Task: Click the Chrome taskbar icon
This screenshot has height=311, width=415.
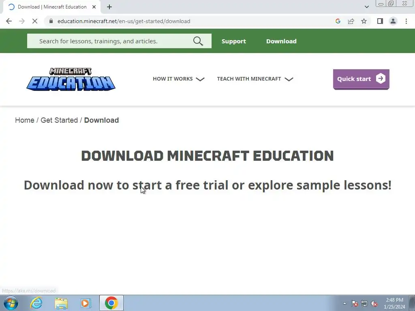Action: click(111, 303)
